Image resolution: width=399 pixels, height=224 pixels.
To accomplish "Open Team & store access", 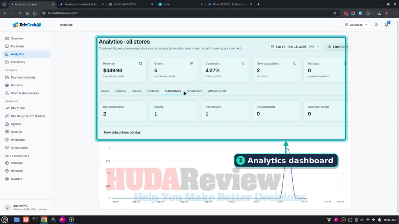I will click(26, 93).
